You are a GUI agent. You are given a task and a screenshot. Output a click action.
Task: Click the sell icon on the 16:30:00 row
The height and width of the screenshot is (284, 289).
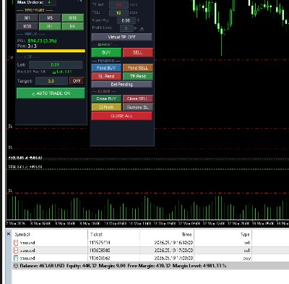16,243
